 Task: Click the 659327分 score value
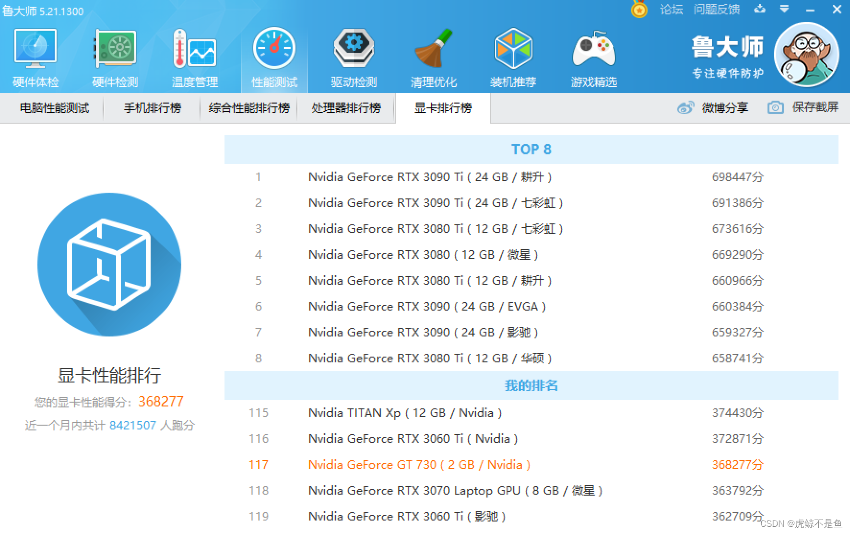[x=738, y=332]
